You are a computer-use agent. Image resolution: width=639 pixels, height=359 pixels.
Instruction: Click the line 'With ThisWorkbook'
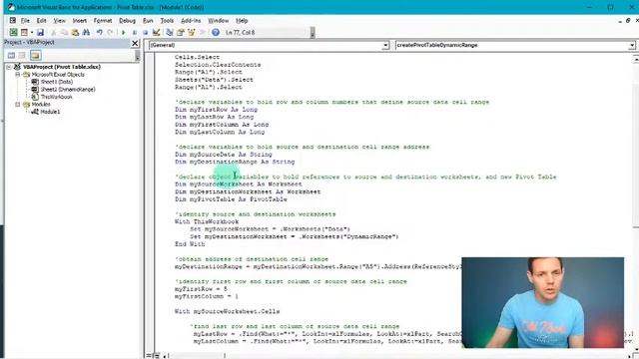point(207,221)
